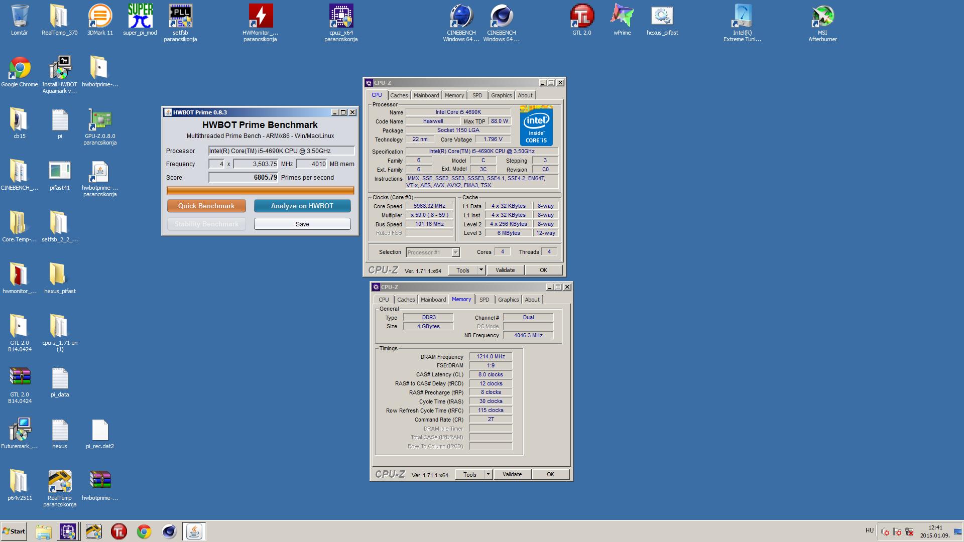Open the About tab in top CPU-Z window

[x=525, y=95]
